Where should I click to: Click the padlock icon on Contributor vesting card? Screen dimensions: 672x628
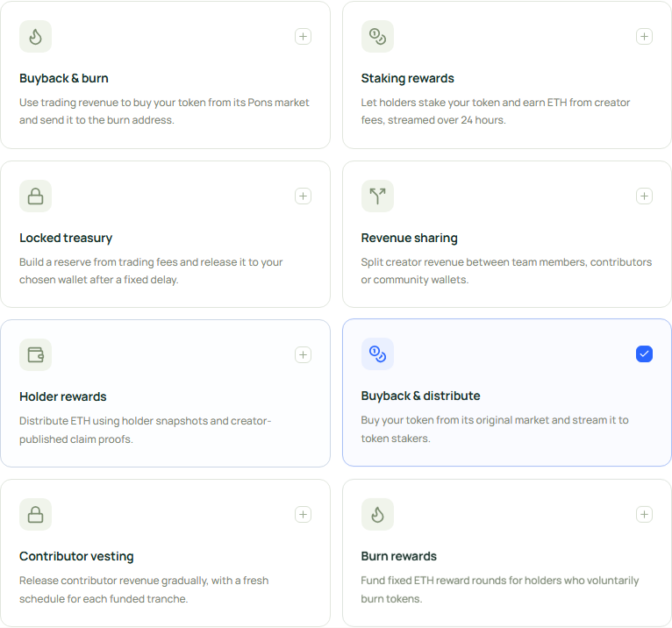pos(36,515)
